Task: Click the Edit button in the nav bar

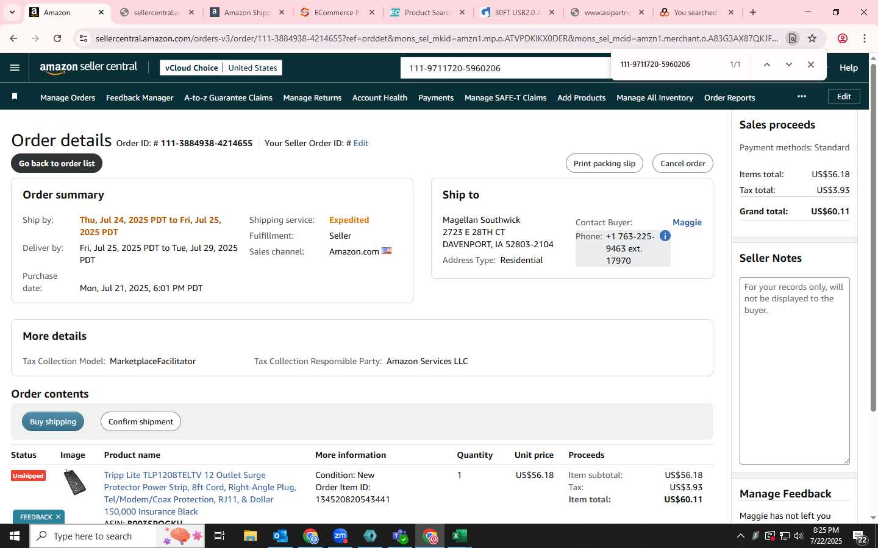Action: (x=844, y=96)
